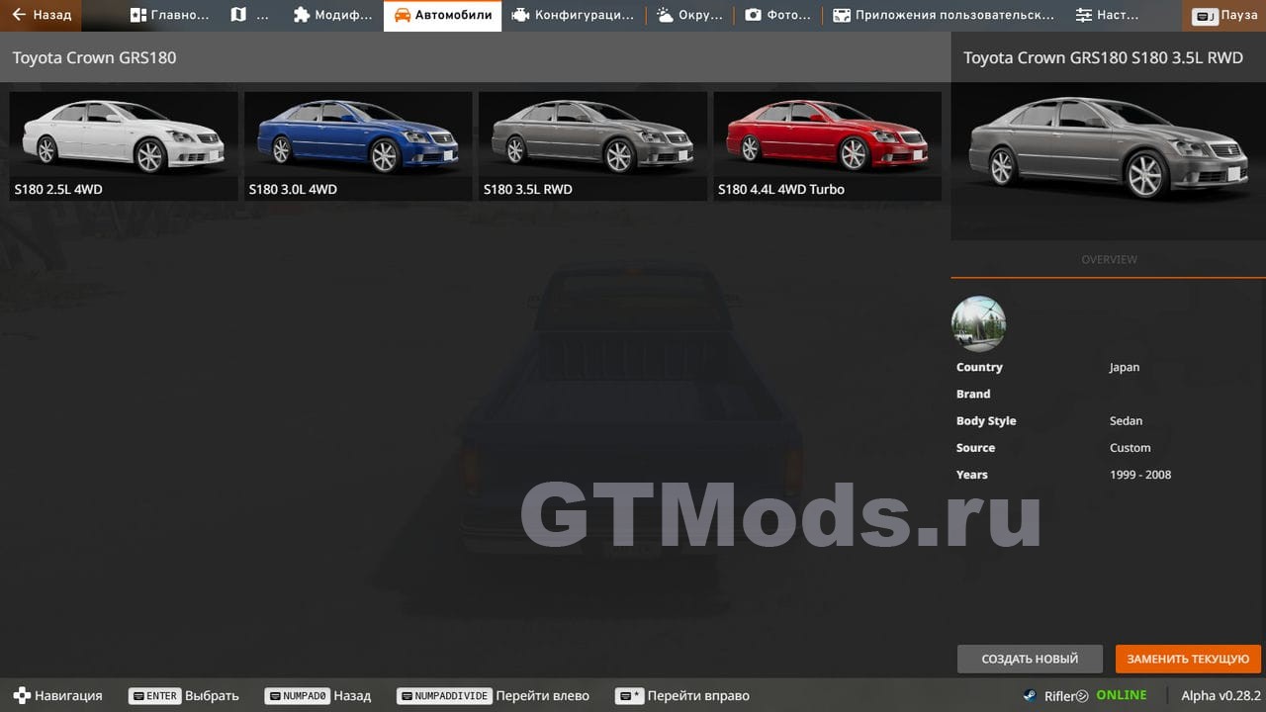Open Приложения пользовательского интерфейса tab
This screenshot has height=712, width=1266.
(942, 16)
